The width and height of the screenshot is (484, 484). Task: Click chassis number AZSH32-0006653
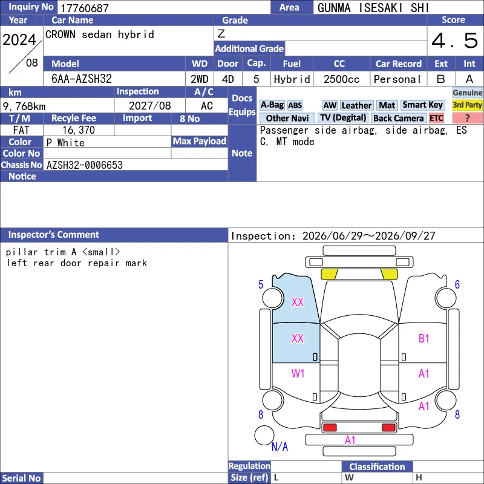84,165
